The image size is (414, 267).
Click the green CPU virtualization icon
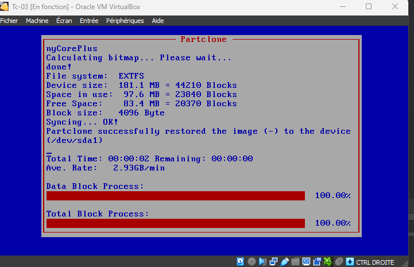(x=328, y=261)
